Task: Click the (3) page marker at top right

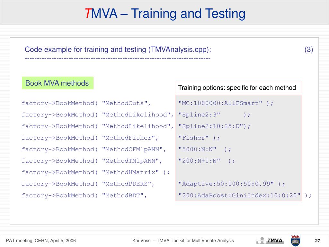Action: pos(309,50)
